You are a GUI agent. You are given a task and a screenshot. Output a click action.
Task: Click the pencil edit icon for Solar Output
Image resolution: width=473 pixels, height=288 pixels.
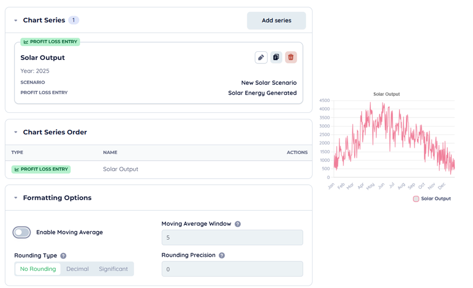click(261, 57)
